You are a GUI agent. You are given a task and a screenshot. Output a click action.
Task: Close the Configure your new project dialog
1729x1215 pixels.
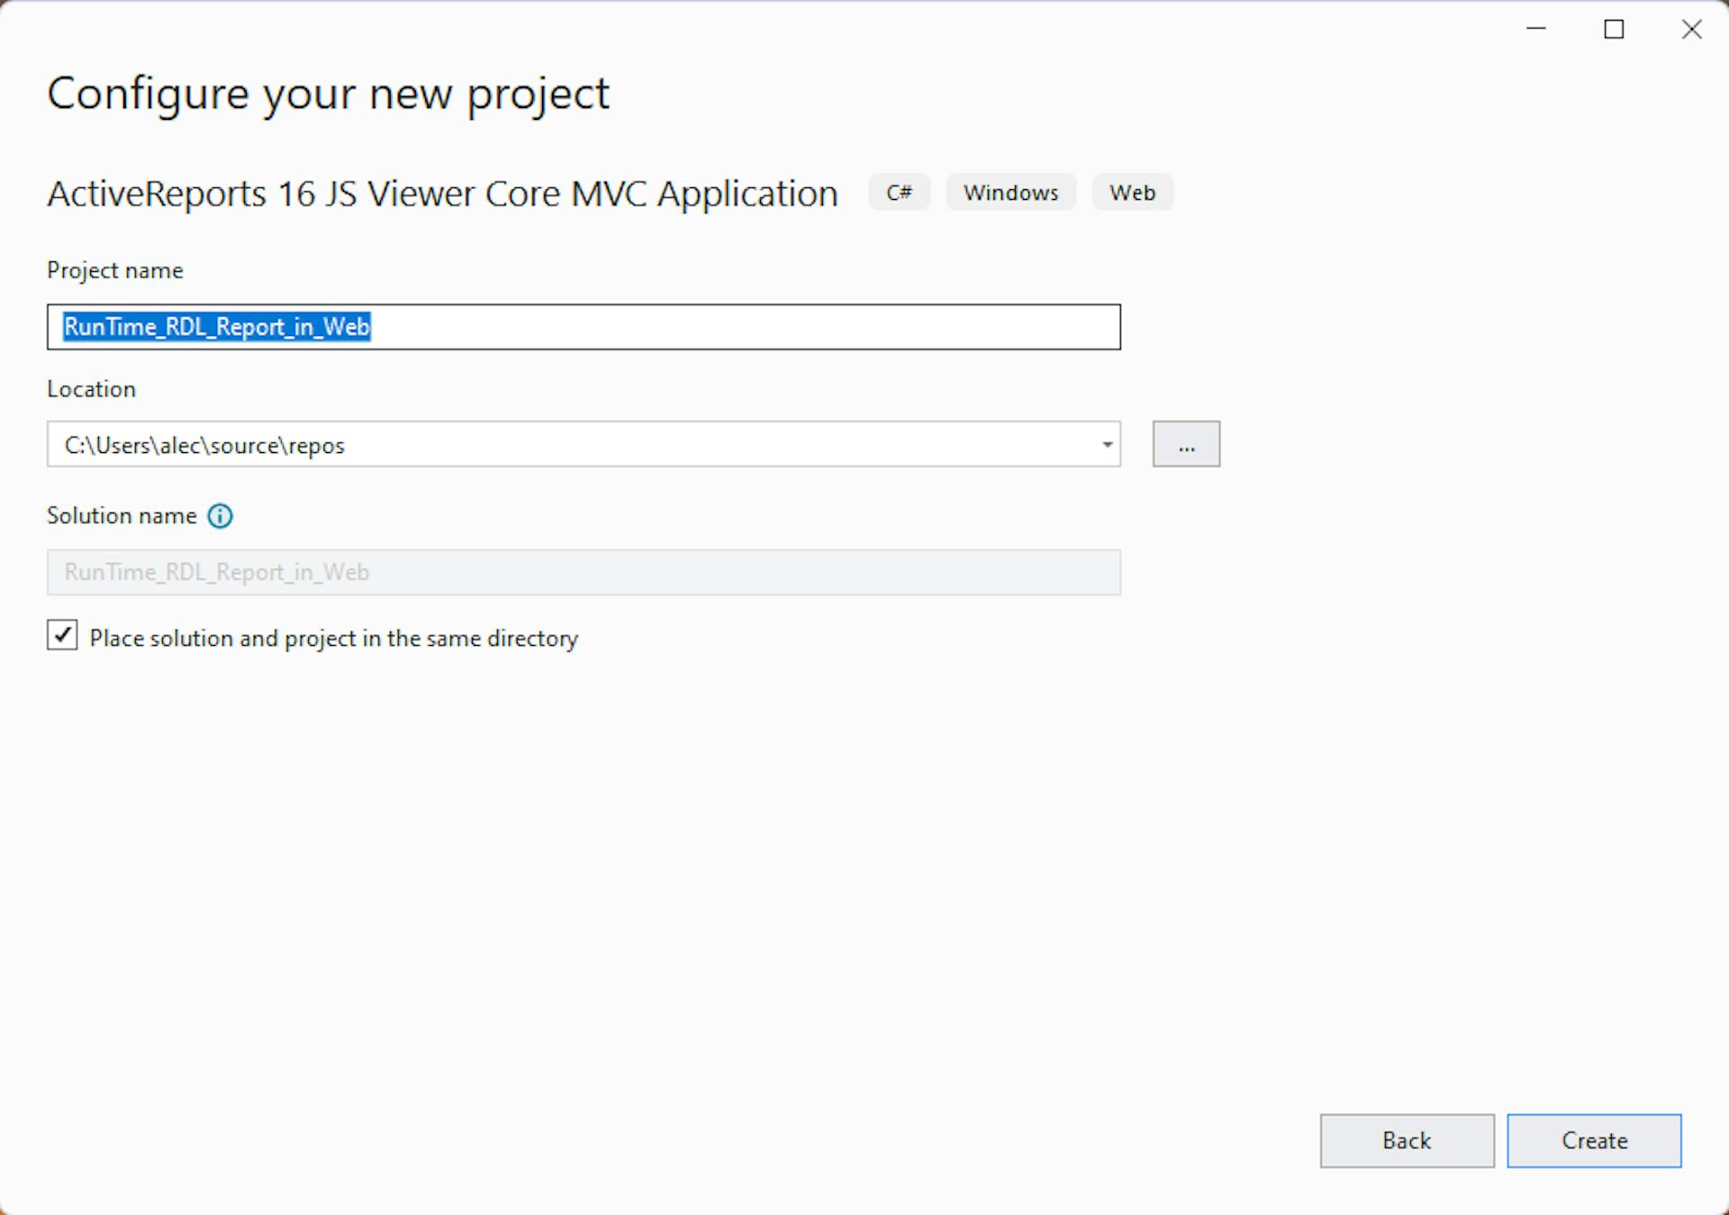tap(1691, 29)
